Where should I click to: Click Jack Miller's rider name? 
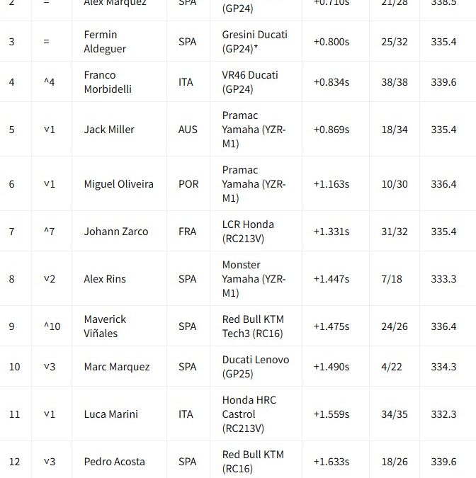coord(109,130)
